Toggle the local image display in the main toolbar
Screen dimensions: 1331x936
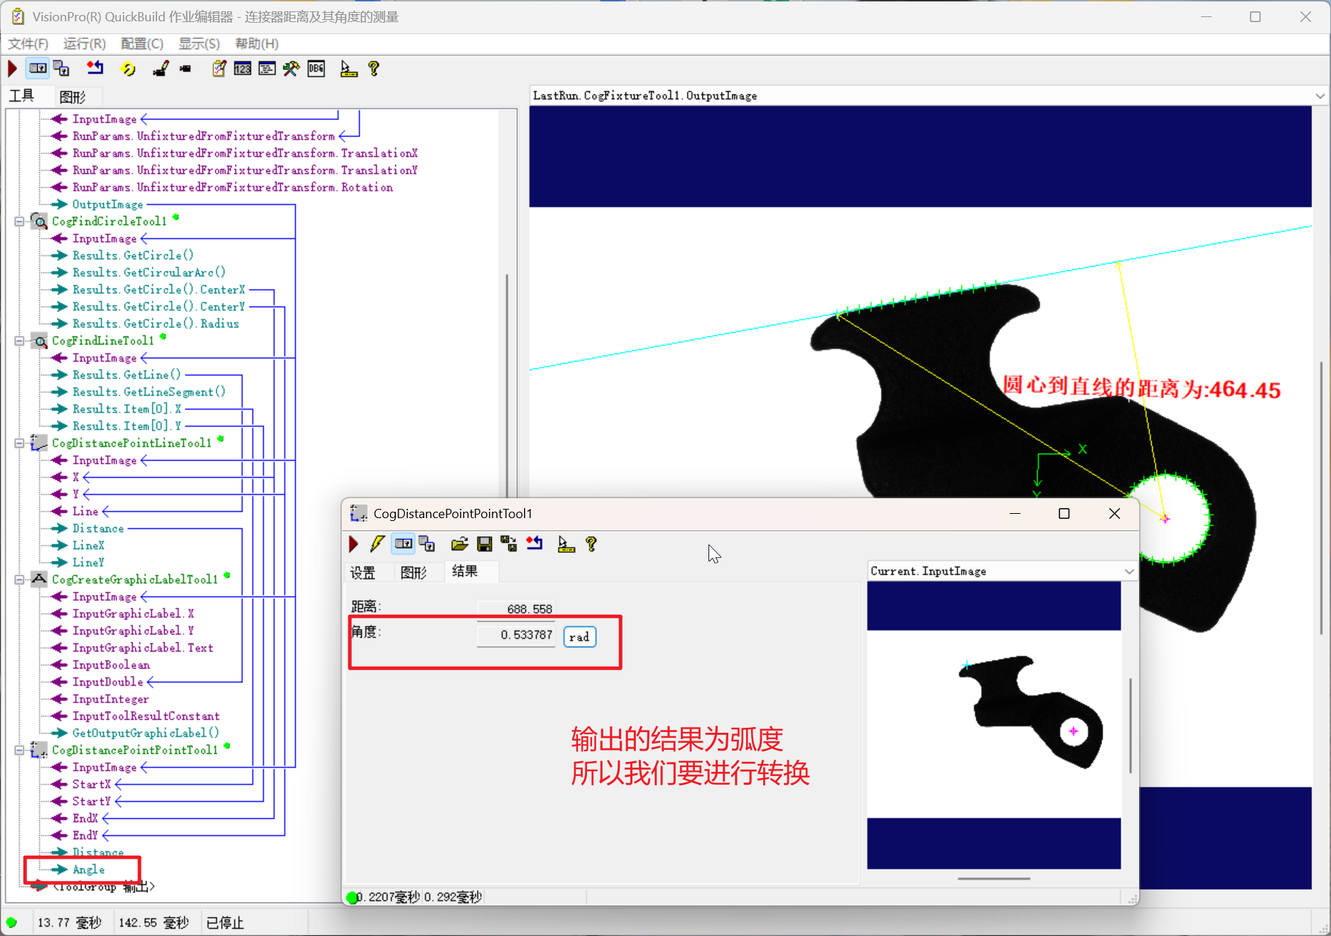point(38,69)
